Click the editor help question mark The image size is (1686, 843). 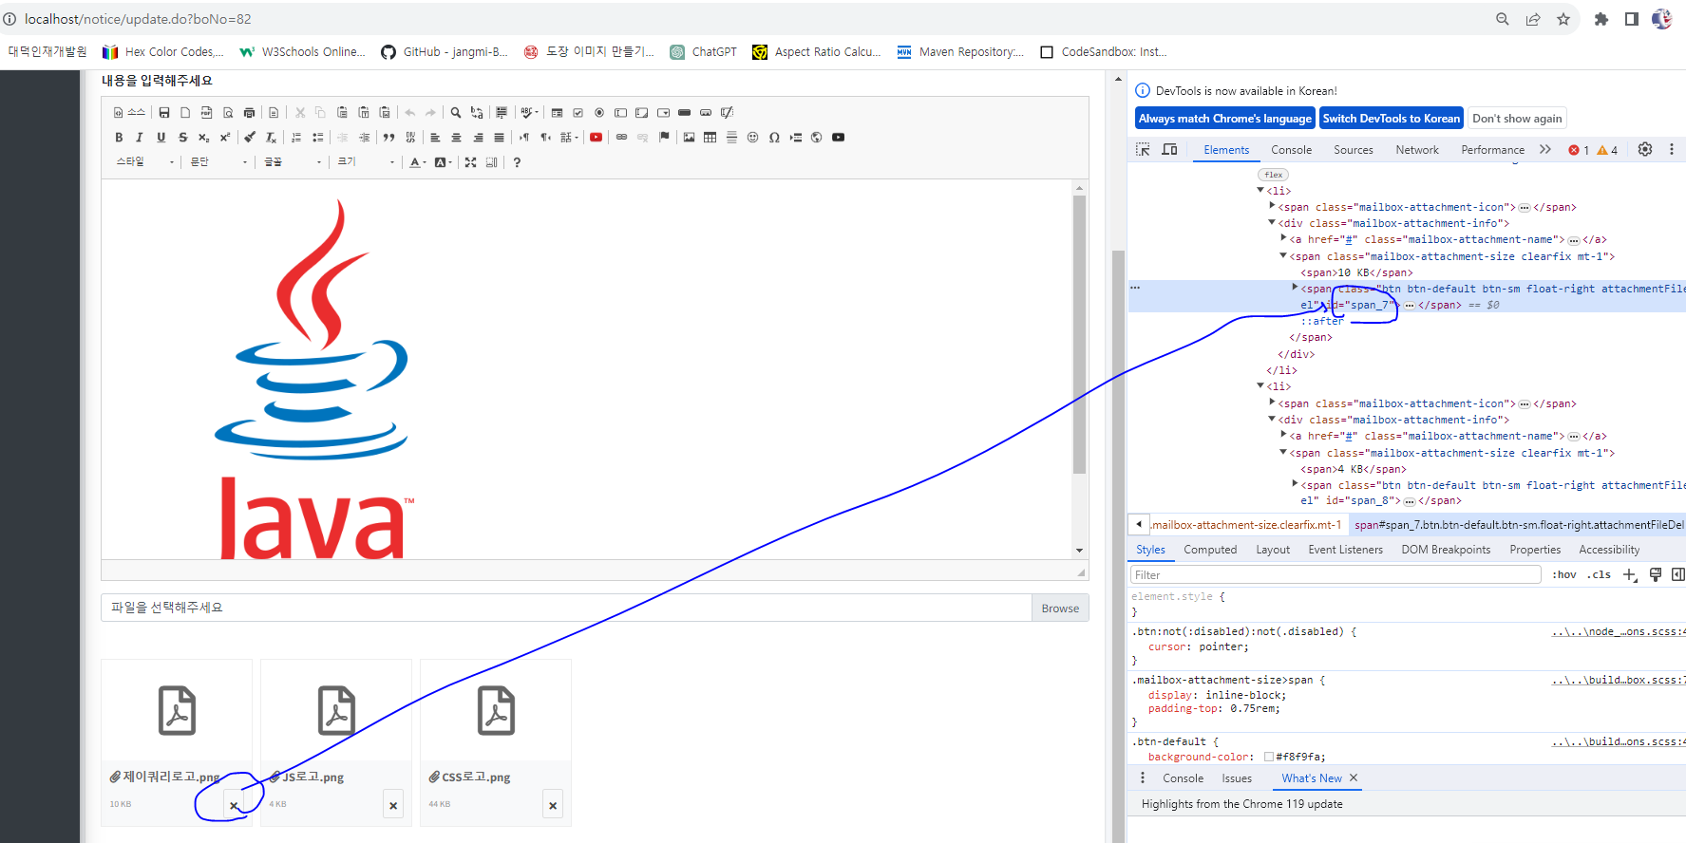(517, 162)
